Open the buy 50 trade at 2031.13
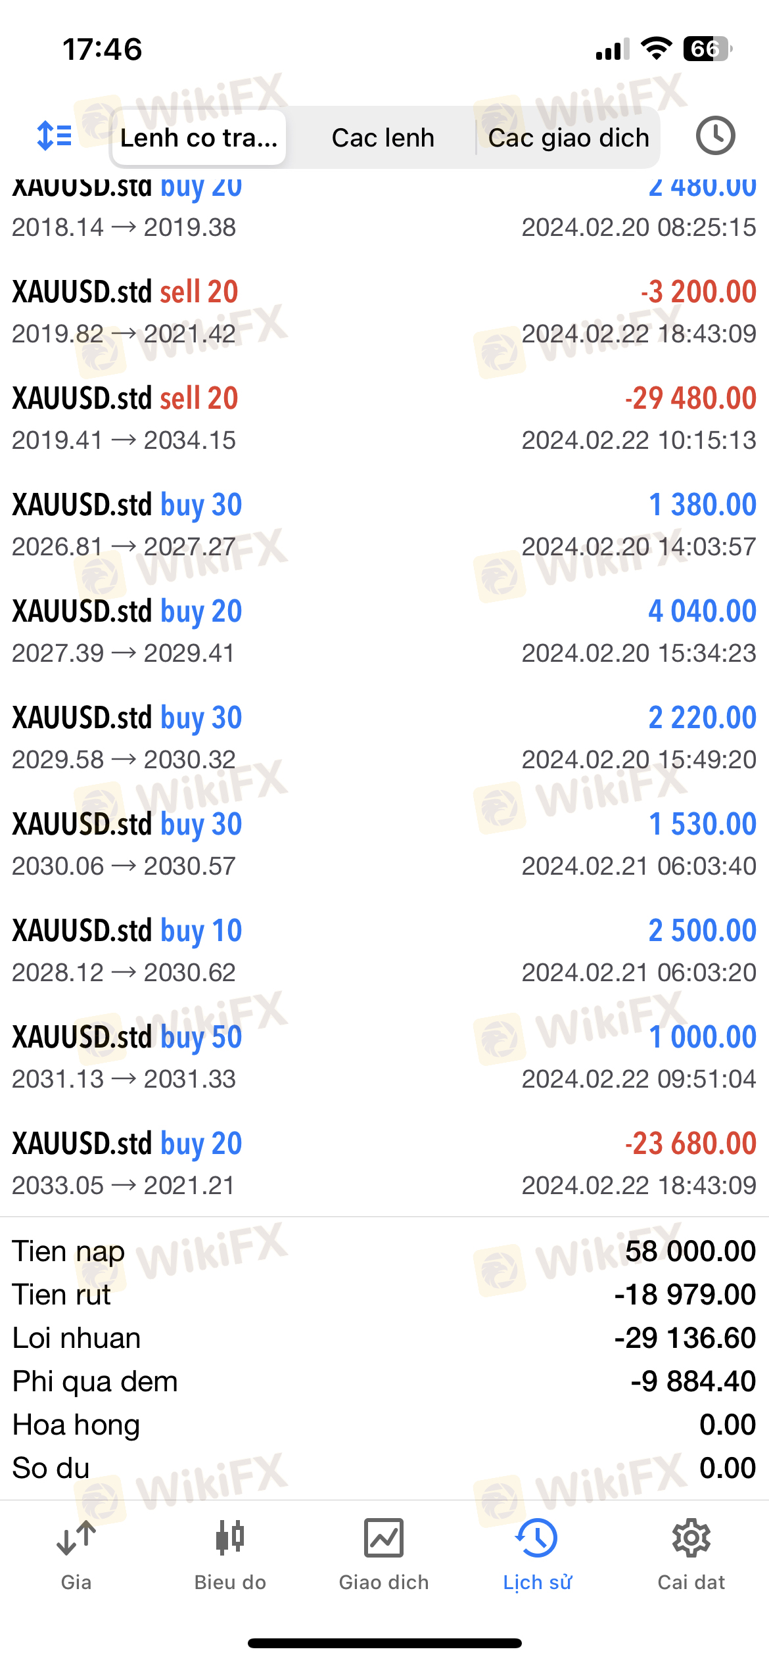 click(384, 1057)
